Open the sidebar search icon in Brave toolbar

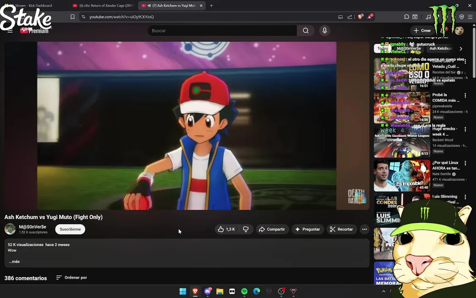415,17
